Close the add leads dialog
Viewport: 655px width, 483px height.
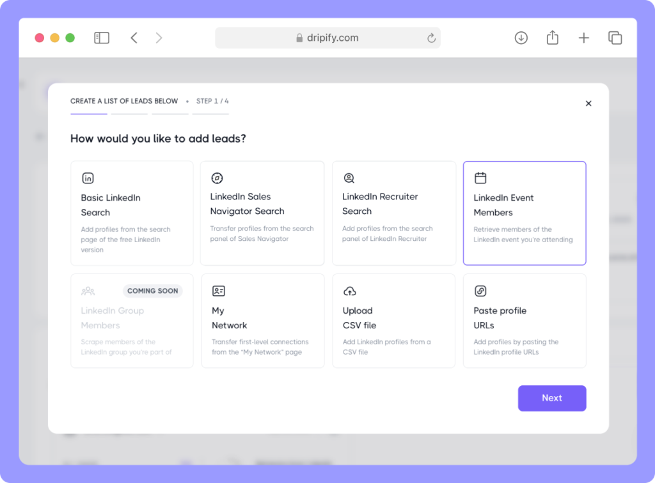pyautogui.click(x=588, y=103)
